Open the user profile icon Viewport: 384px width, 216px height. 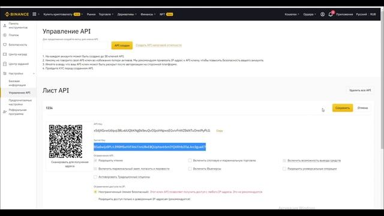tap(323, 14)
